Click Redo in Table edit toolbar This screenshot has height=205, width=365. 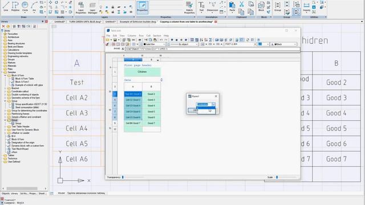(x=166, y=40)
